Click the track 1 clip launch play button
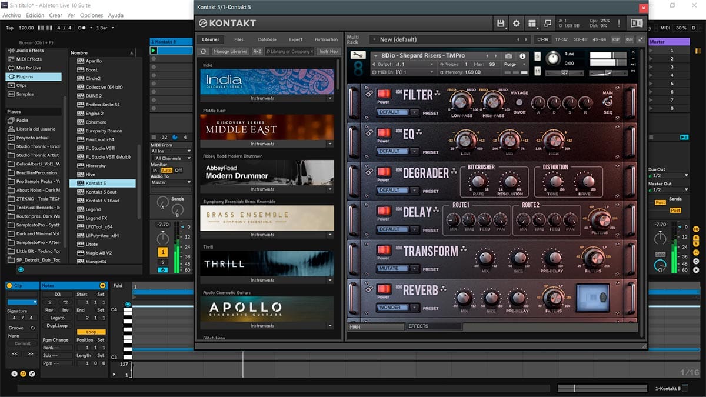Viewport: 706px width, 397px height. click(x=154, y=51)
